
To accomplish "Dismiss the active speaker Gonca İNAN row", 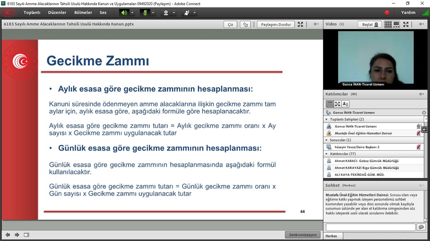I will pos(424,112).
